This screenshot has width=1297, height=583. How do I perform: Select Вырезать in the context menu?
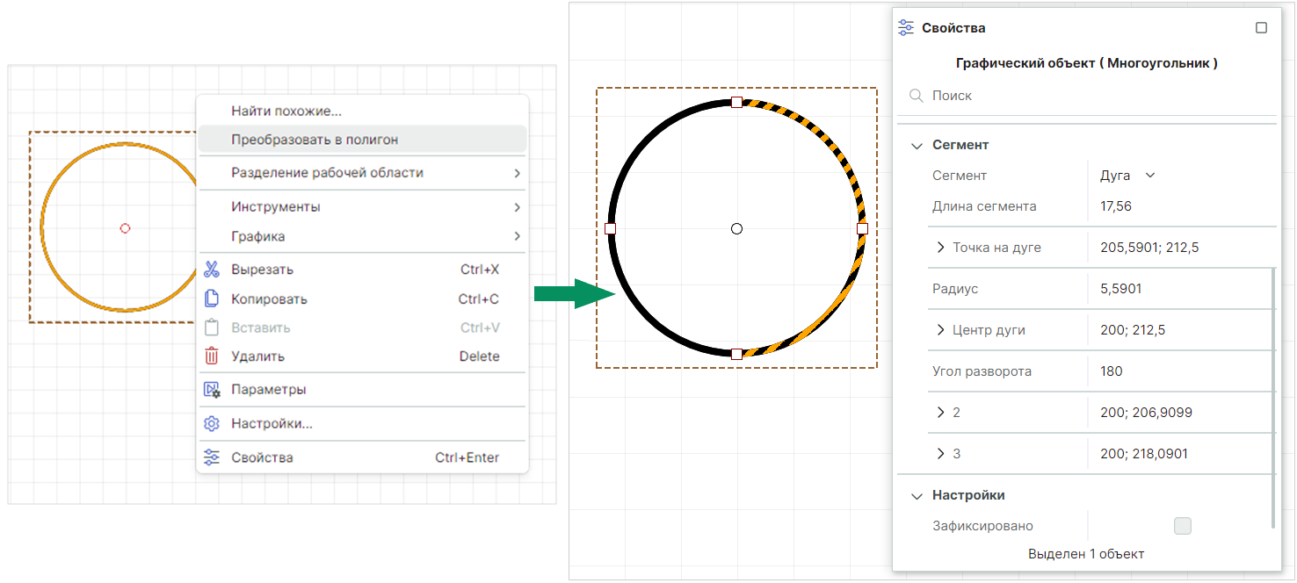362,270
